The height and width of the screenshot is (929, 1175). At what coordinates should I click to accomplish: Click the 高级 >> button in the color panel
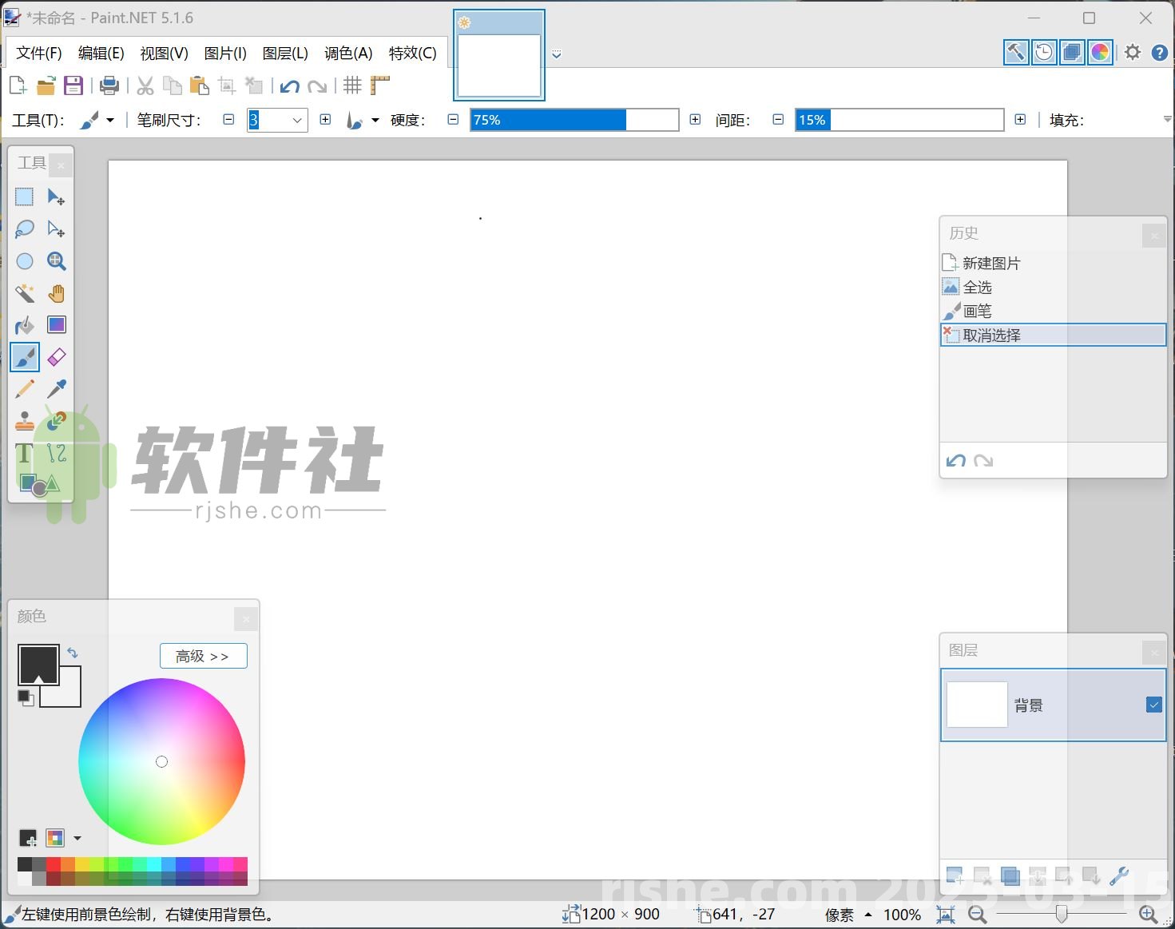click(203, 655)
